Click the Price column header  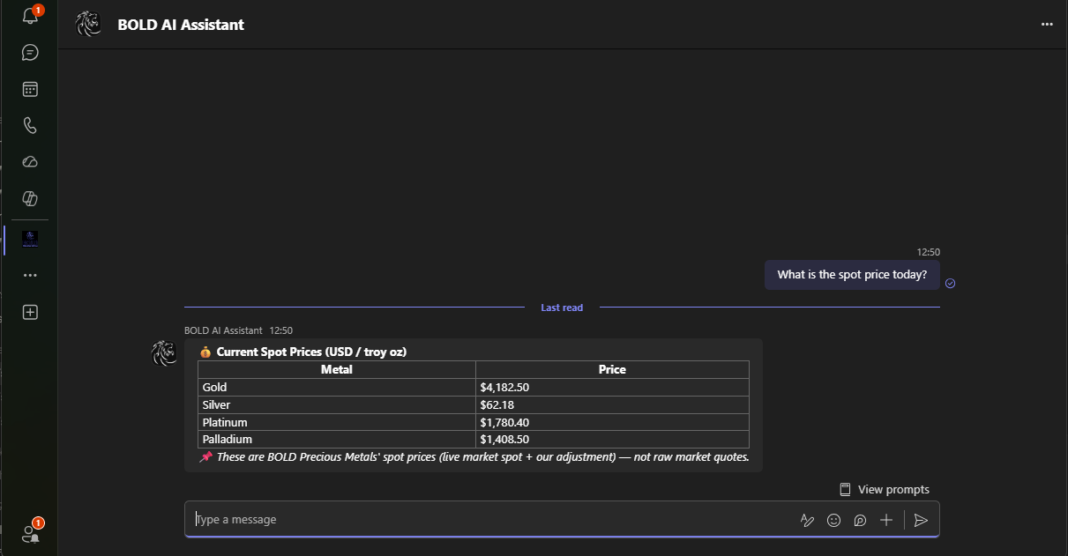point(612,369)
